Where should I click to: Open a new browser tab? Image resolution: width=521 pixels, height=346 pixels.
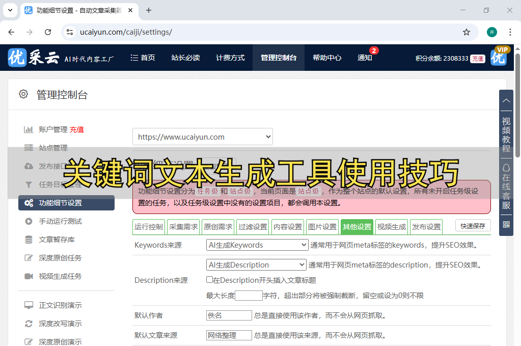[x=149, y=10]
